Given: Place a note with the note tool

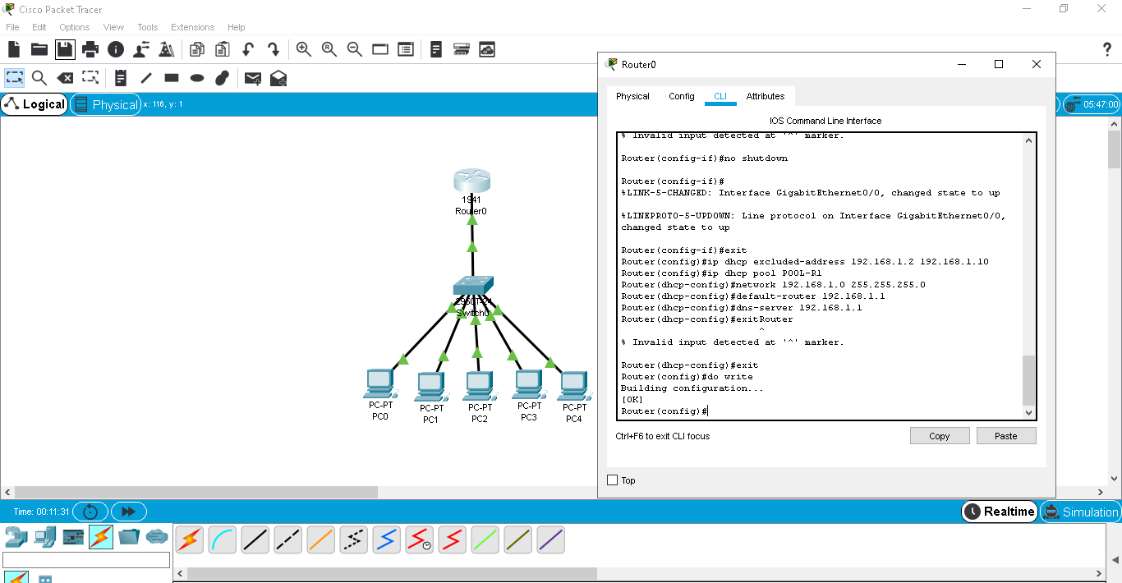Looking at the screenshot, I should pos(121,78).
